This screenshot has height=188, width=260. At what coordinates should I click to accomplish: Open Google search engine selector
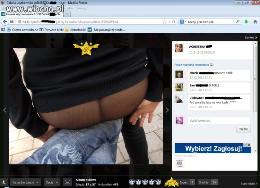pos(183,22)
